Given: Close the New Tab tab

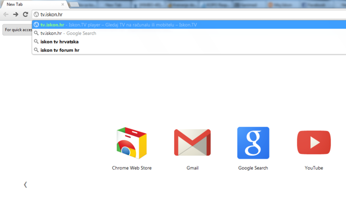Looking at the screenshot, I should coord(63,5).
